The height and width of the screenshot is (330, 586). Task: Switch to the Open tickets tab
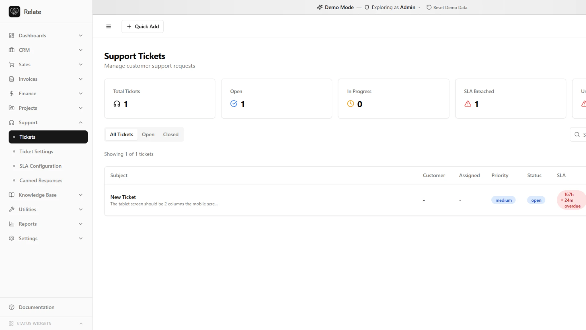point(148,134)
